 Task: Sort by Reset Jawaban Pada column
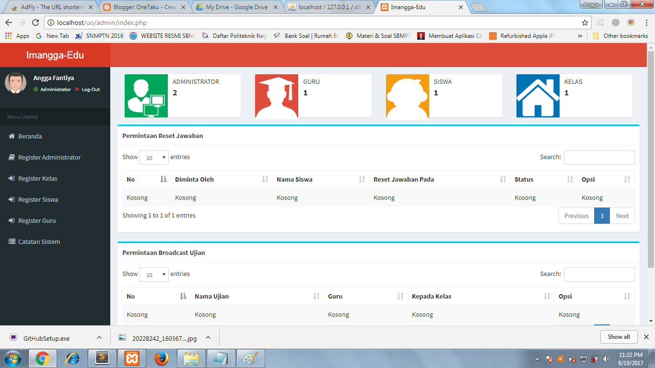(440, 179)
